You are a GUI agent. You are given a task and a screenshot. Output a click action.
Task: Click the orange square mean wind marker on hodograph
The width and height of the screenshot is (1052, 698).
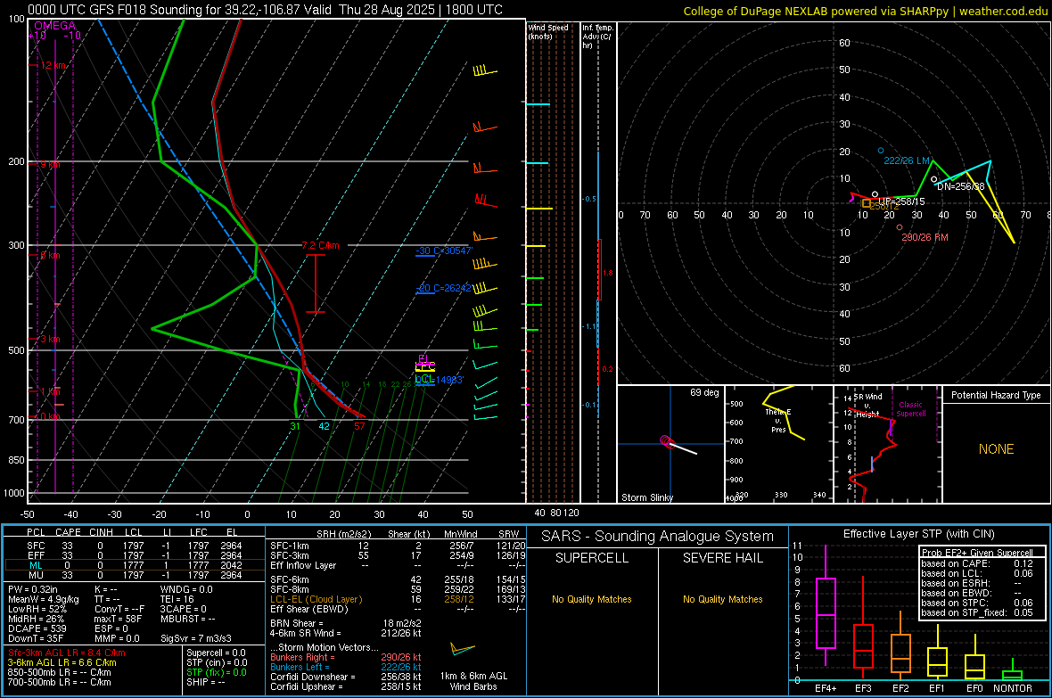867,203
